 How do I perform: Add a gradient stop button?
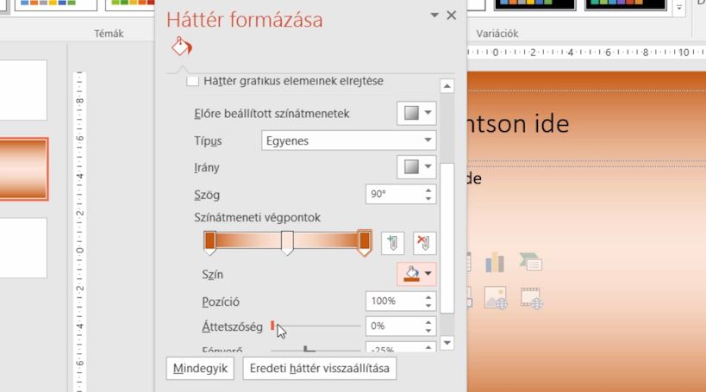[x=392, y=244]
